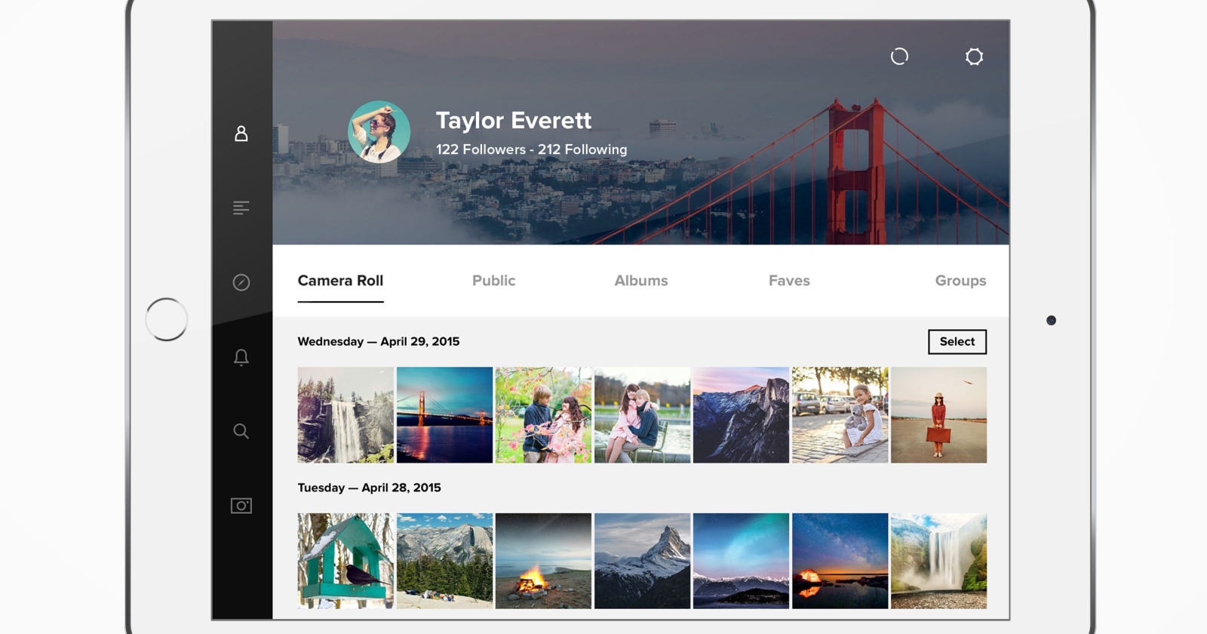
Task: Open the snowy Matterhorn peak photo
Action: click(642, 561)
